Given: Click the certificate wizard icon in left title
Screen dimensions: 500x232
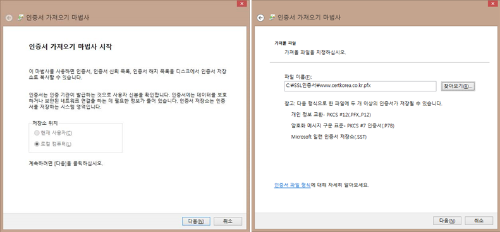Looking at the screenshot, I should tap(20, 18).
